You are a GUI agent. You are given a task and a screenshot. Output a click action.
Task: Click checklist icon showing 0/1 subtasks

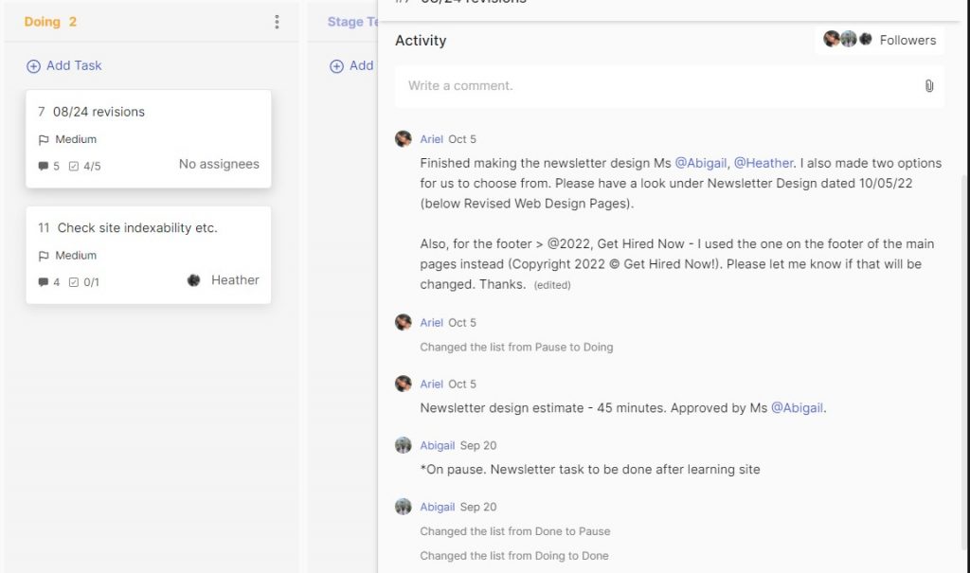point(74,282)
